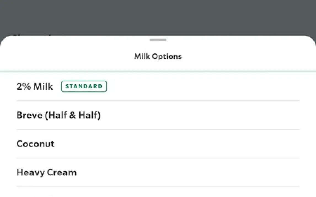Tap empty space right of Coconut row
Viewport: 316px width, 197px height.
click(193, 144)
